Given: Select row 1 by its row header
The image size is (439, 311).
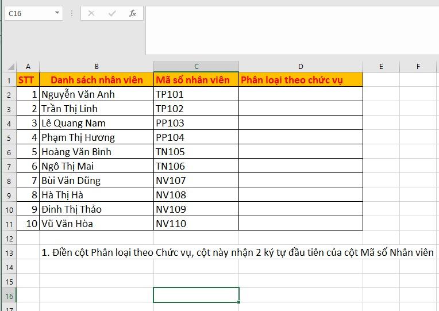Looking at the screenshot, I should [9, 80].
